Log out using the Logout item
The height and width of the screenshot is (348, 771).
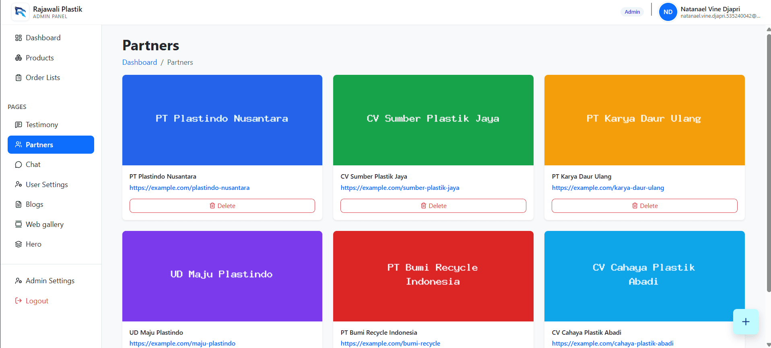click(51, 301)
